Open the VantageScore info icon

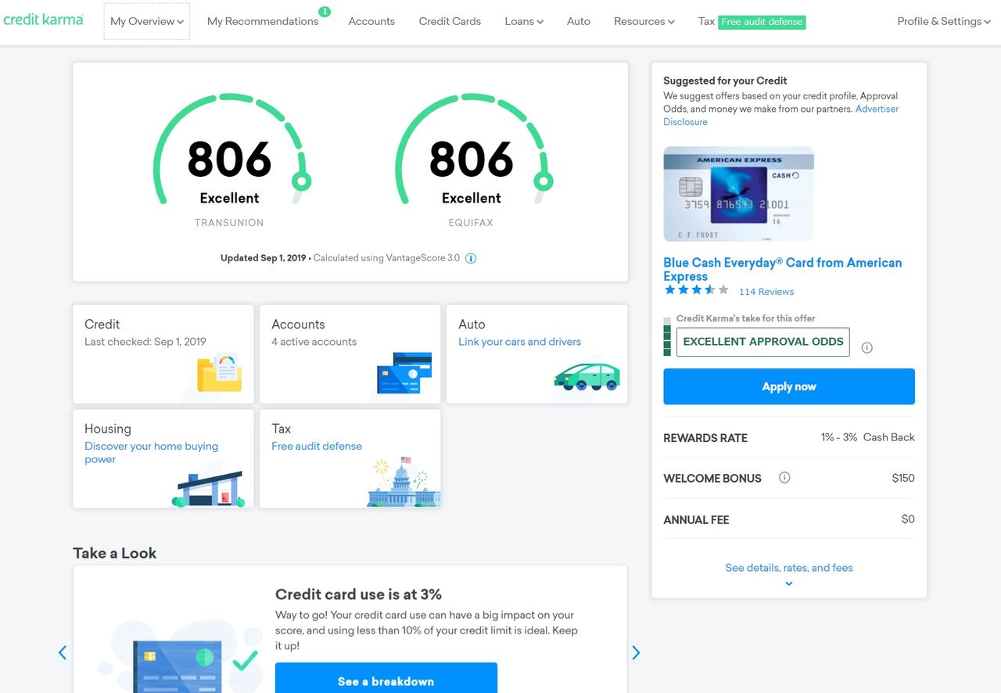pos(471,258)
